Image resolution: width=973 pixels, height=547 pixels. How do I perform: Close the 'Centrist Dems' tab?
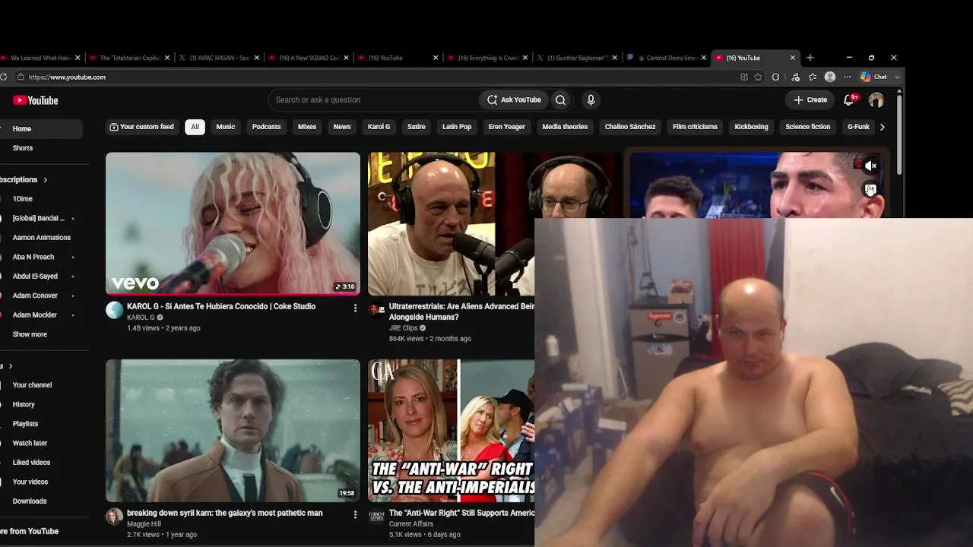pos(703,58)
